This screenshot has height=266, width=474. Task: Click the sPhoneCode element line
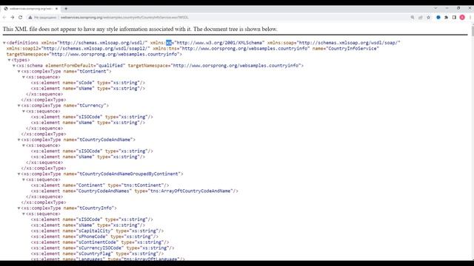[94, 236]
